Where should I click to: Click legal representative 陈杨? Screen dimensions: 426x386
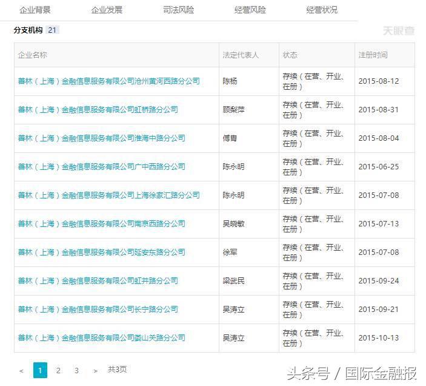click(230, 81)
